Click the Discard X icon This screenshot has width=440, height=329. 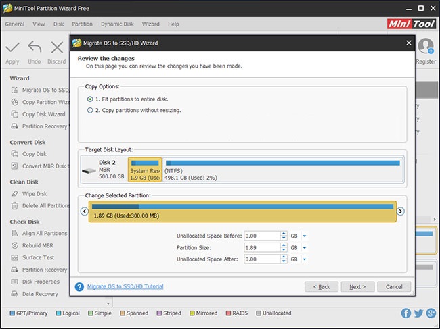point(57,49)
